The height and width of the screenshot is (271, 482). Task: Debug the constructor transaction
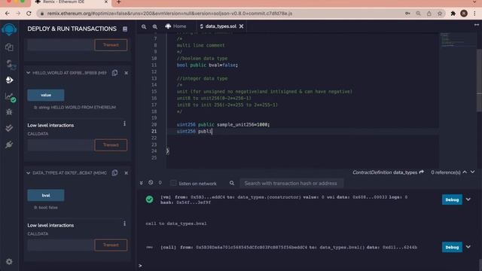[452, 199]
